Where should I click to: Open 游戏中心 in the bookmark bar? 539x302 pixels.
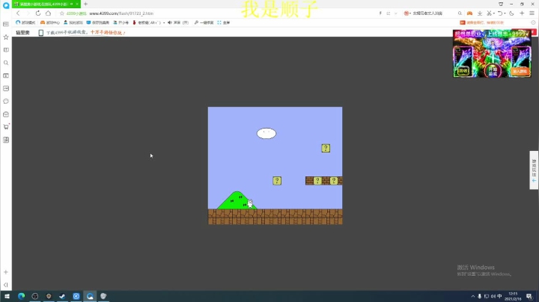tap(50, 22)
